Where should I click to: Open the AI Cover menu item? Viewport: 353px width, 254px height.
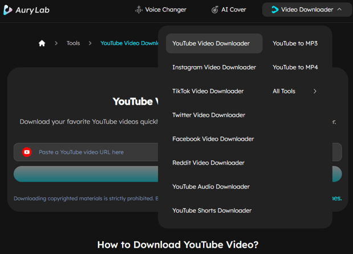(x=229, y=10)
